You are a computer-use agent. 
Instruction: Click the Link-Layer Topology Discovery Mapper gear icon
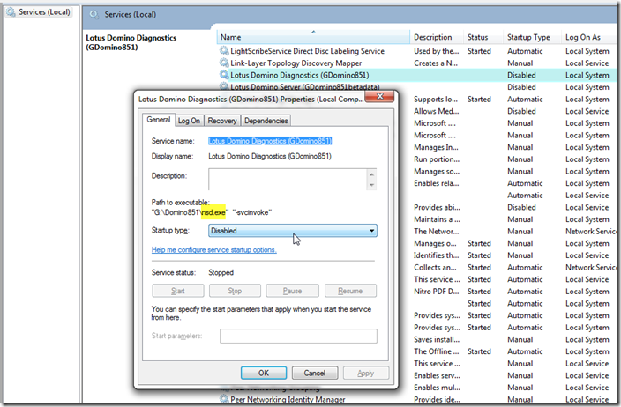(x=224, y=63)
